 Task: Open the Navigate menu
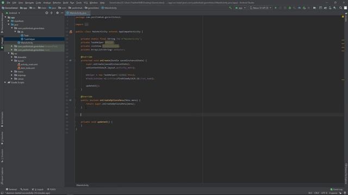(29, 3)
